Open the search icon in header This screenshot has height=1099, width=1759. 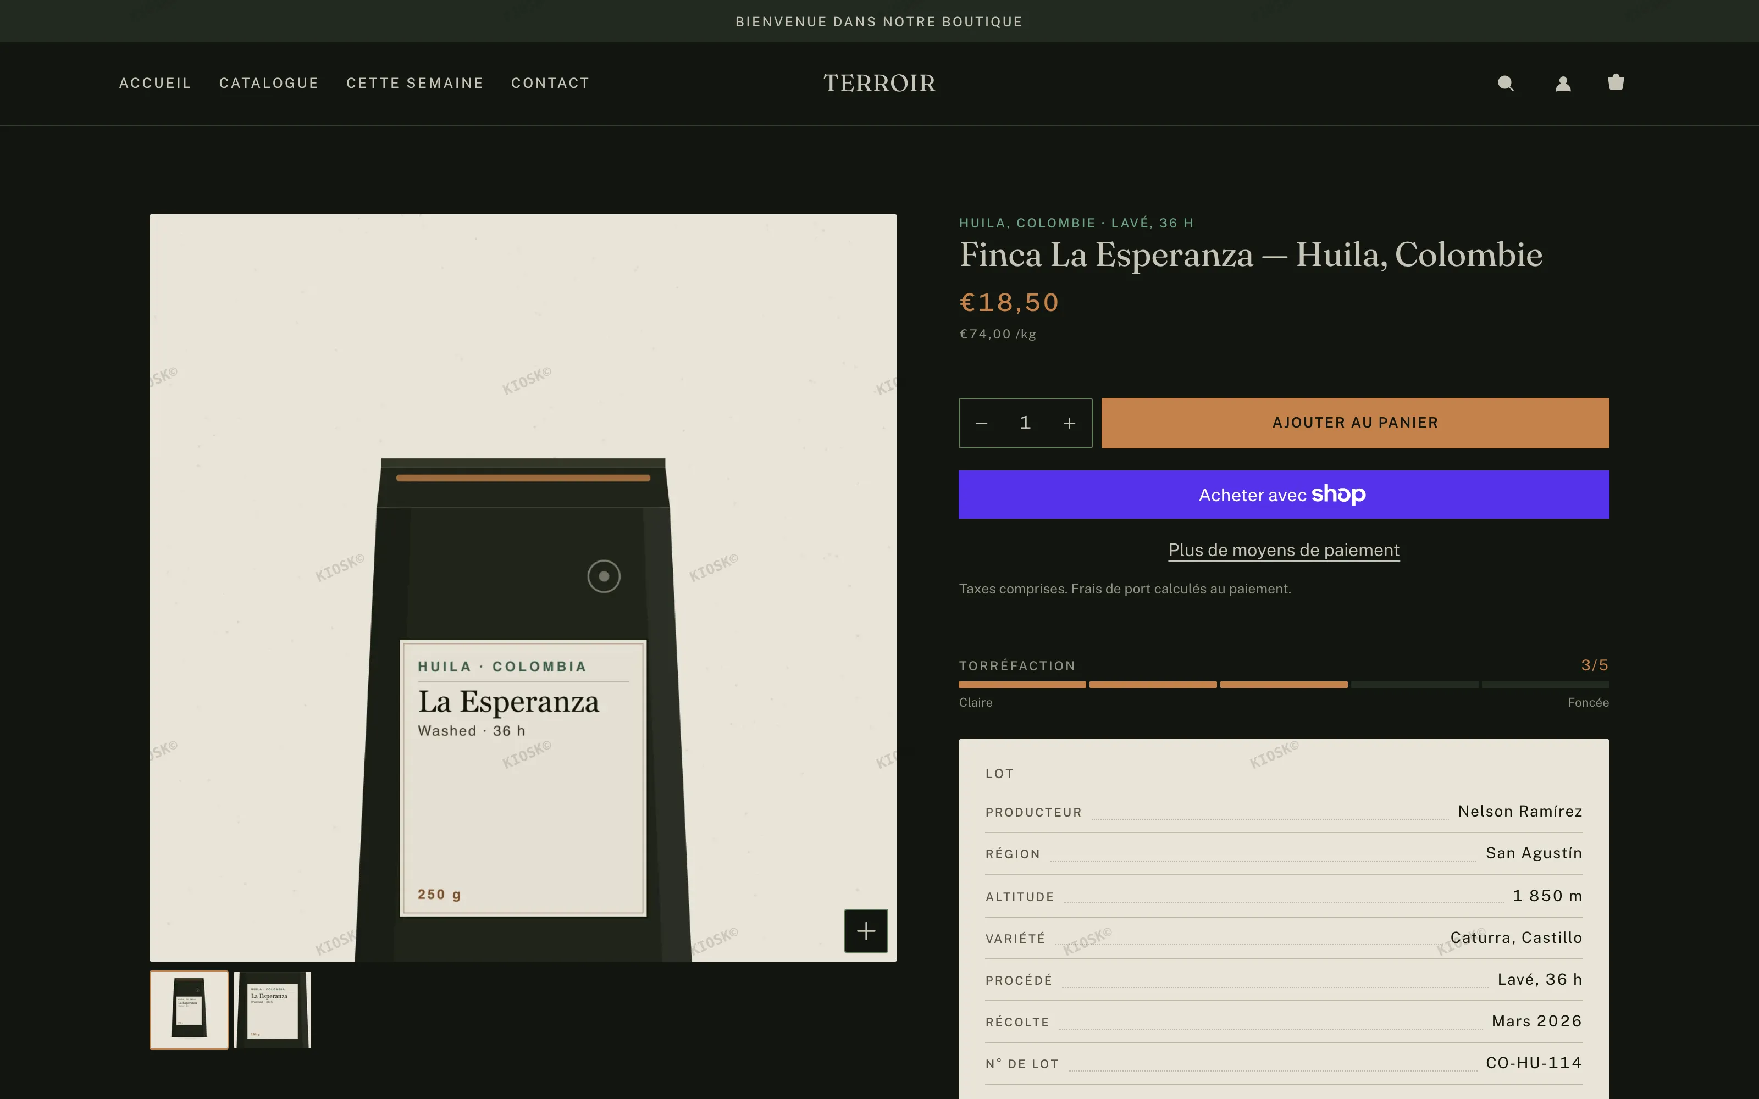(1506, 84)
